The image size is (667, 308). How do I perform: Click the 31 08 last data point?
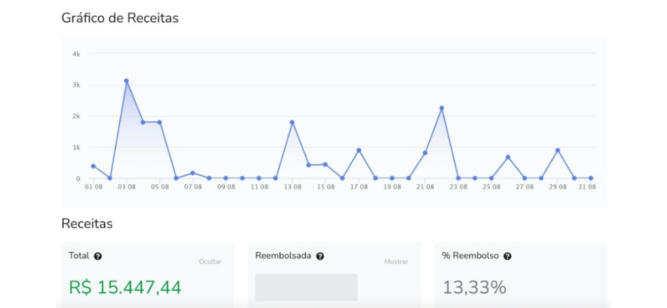point(590,178)
